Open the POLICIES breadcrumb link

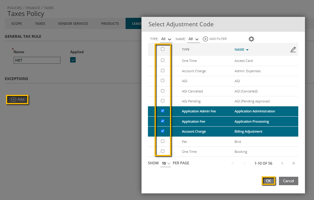point(15,8)
